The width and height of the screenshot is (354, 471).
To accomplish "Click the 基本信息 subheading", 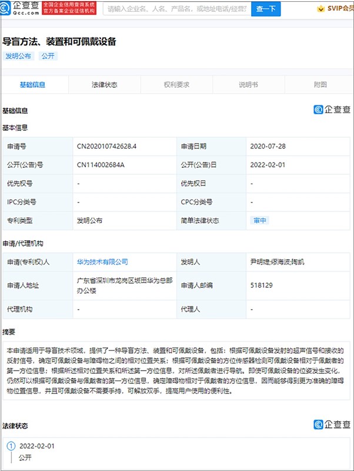I will point(15,128).
